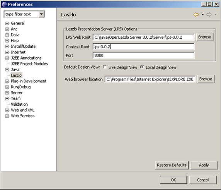Click the Apply button
The height and width of the screenshot is (190, 221).
(x=204, y=165)
